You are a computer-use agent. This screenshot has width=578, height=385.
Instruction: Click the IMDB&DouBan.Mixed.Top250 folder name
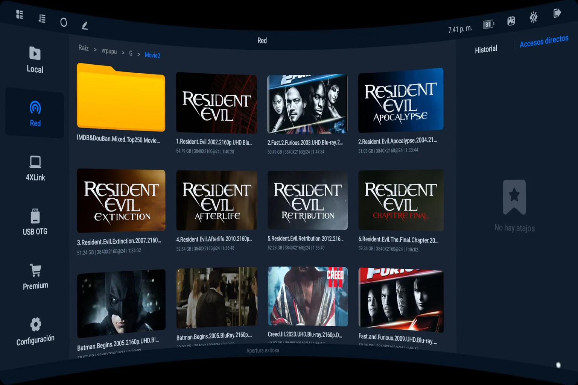pyautogui.click(x=118, y=139)
